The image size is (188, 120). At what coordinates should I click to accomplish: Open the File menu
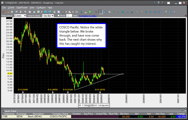click(4, 8)
